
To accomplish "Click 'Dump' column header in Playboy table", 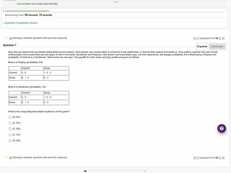I will click(x=56, y=68).
